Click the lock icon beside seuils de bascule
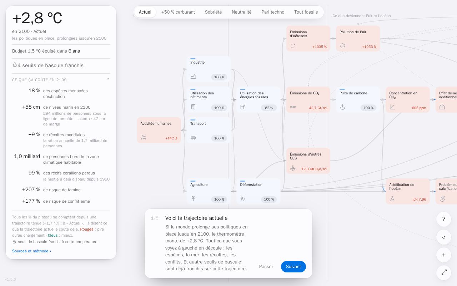 pyautogui.click(x=15, y=65)
